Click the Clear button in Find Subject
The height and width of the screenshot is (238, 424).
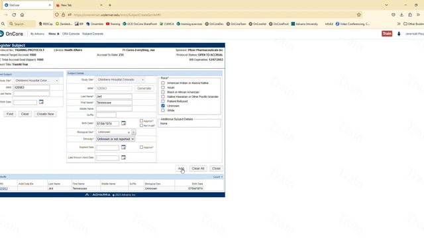pyautogui.click(x=25, y=114)
